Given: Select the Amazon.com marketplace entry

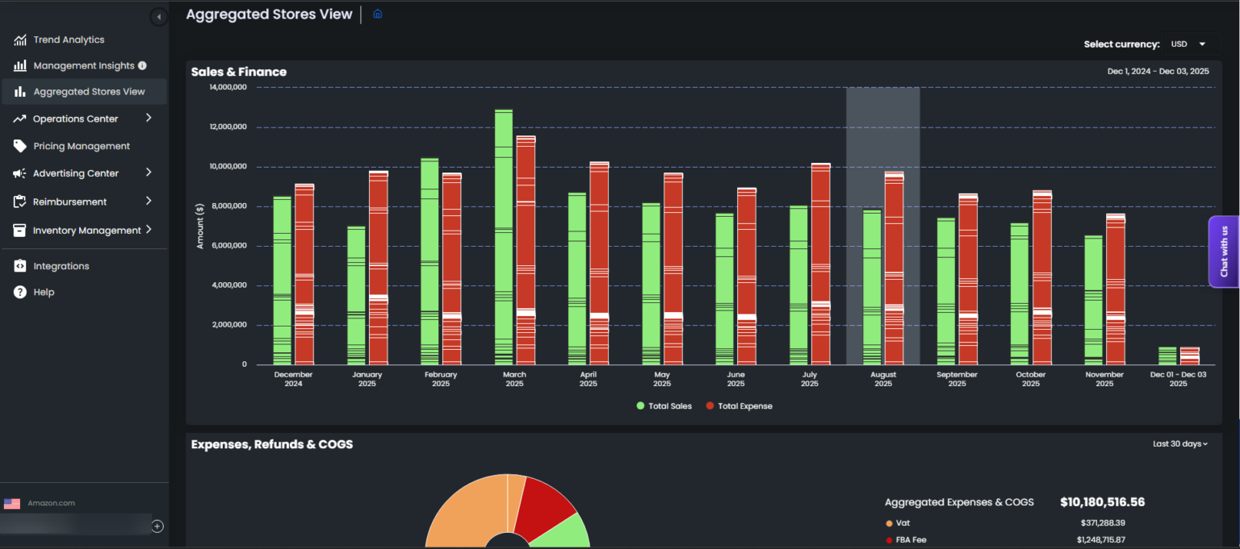Looking at the screenshot, I should pos(50,503).
